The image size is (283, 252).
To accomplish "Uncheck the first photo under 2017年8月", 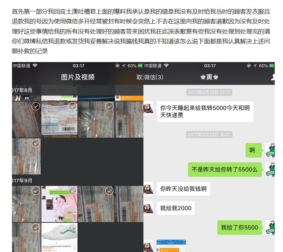I will (x=36, y=107).
